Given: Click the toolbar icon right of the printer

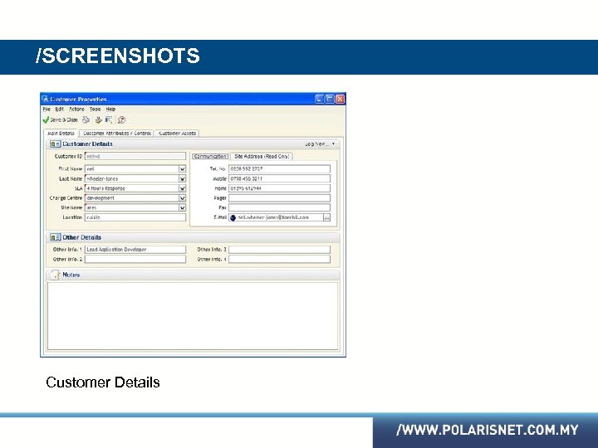Looking at the screenshot, I should 98,120.
